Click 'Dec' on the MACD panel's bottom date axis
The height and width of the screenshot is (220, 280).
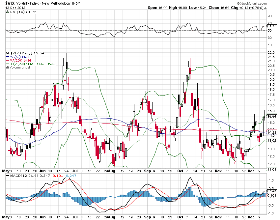[251, 217]
